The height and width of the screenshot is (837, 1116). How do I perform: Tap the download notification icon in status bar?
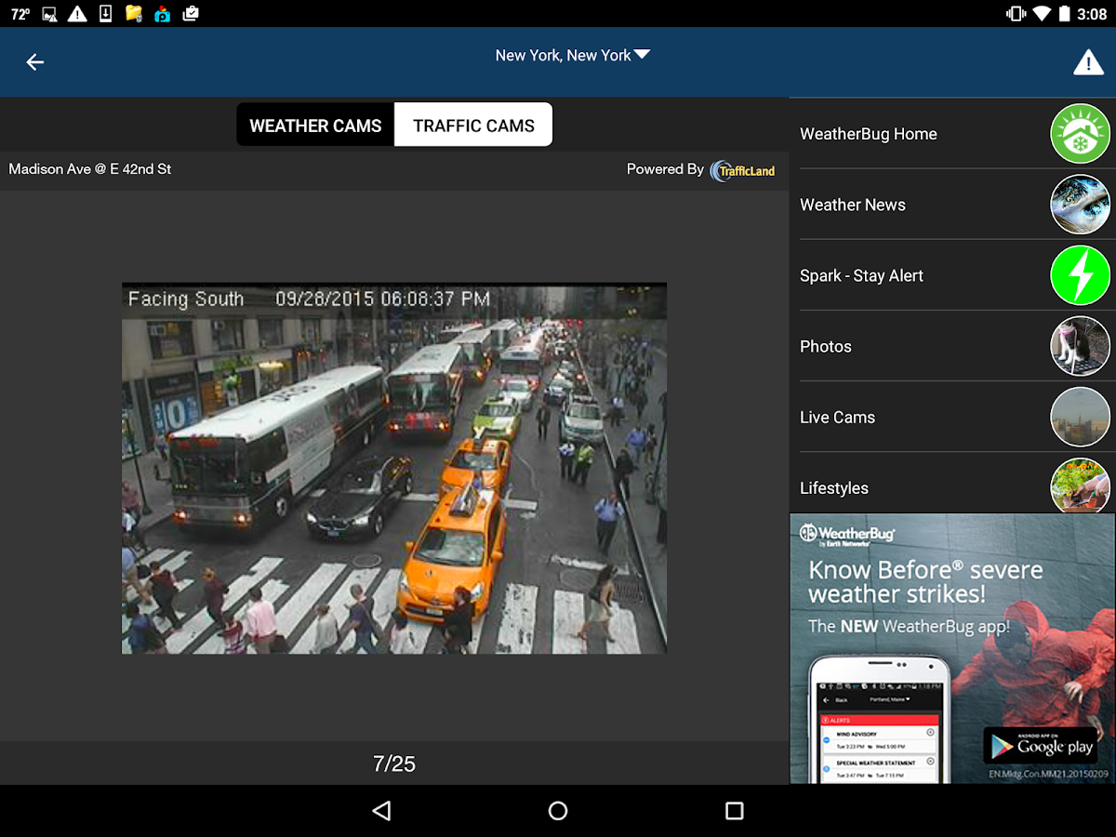coord(105,14)
